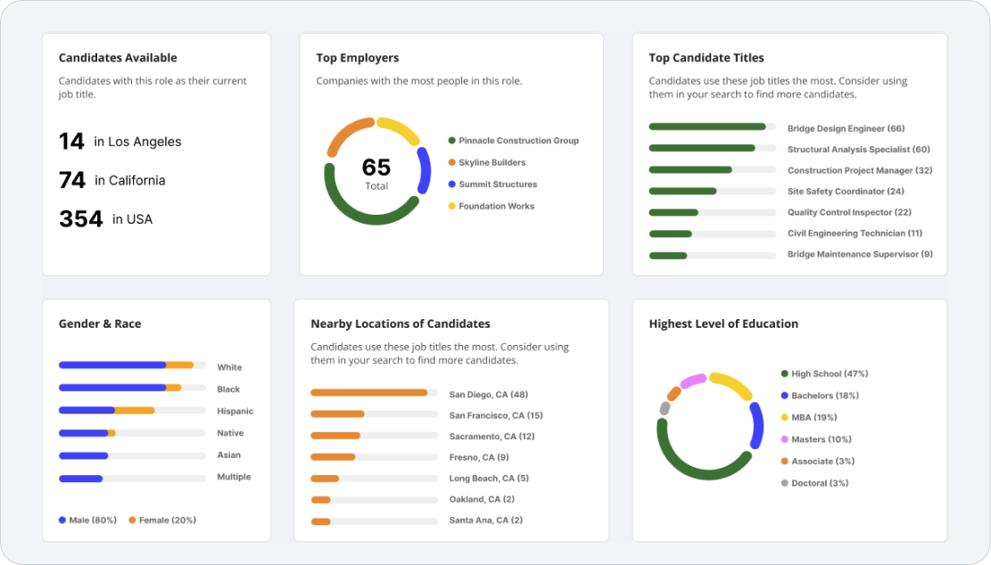
Task: Click the 14 in Los Angeles count
Action: 120,142
